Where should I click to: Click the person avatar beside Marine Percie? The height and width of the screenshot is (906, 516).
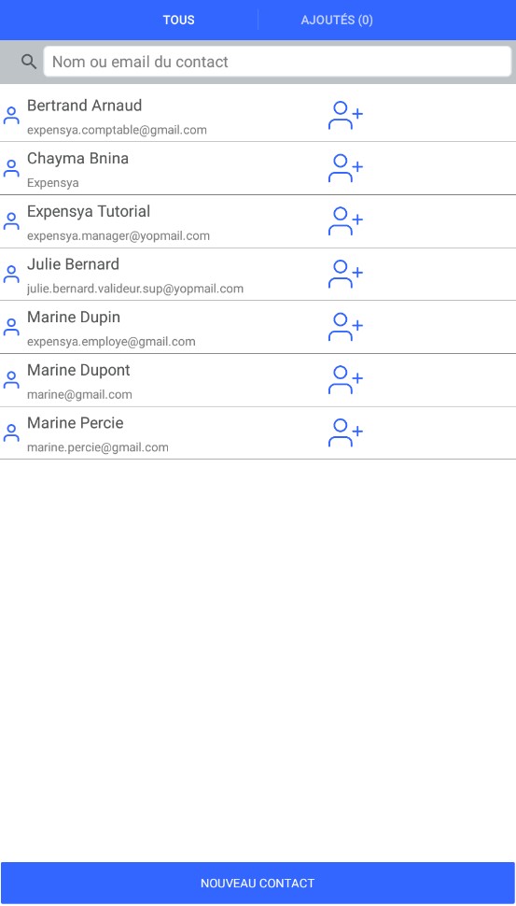11,432
